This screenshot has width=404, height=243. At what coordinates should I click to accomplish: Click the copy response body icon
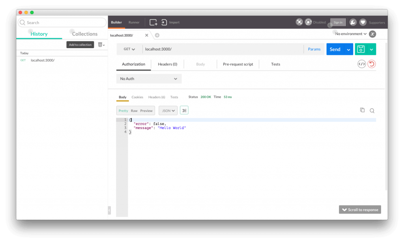click(x=362, y=110)
